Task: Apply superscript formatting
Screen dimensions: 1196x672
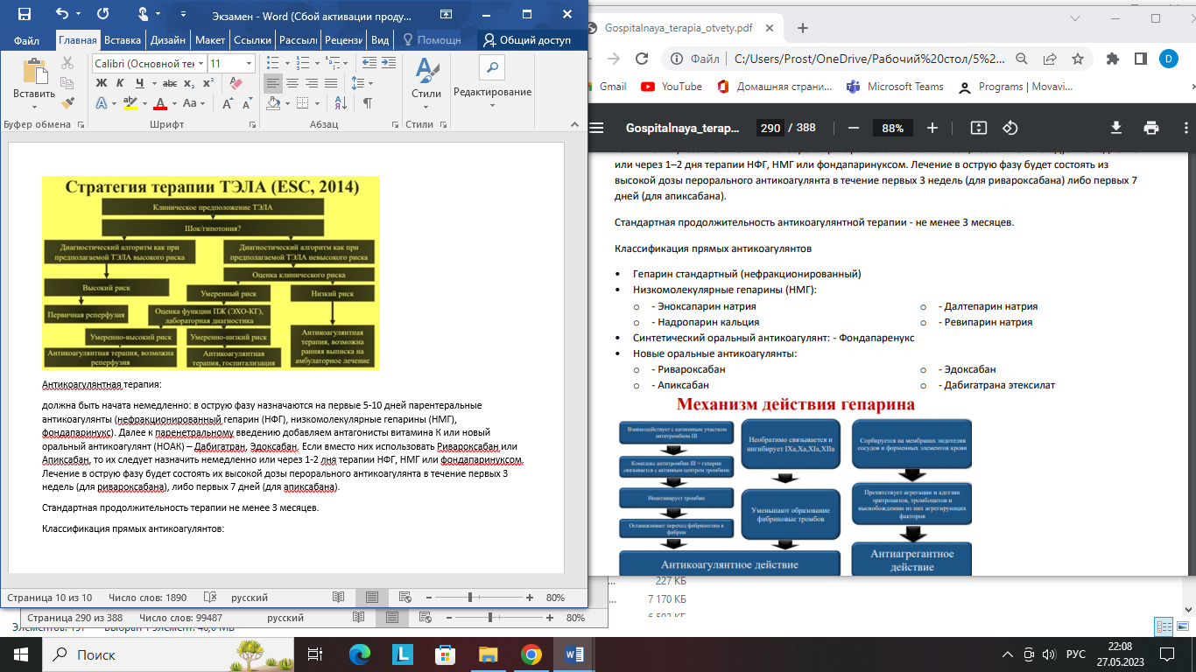Action: click(208, 83)
